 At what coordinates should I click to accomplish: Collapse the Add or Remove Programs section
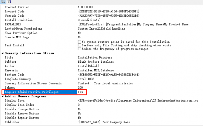click(x=3, y=97)
